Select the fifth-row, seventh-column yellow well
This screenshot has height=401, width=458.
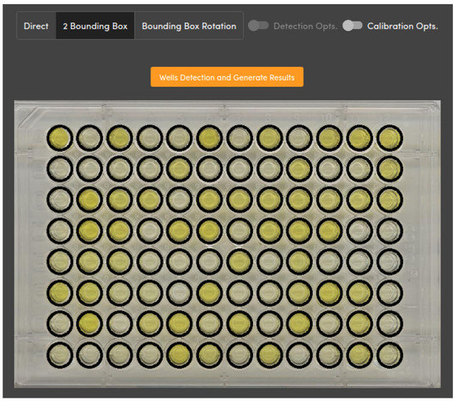pos(240,262)
